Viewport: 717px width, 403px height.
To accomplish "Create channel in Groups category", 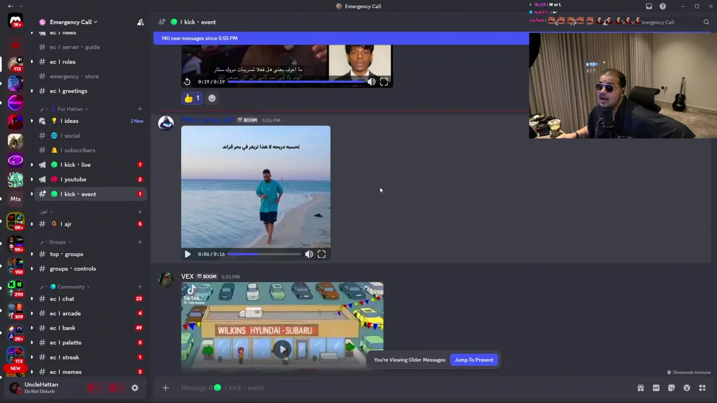I will [140, 242].
